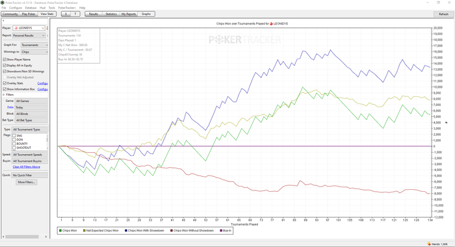This screenshot has width=455, height=247.
Task: Open the Help menu
Action: 83,8
